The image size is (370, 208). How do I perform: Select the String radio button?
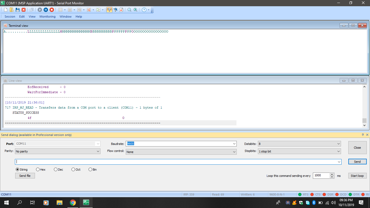pos(17,170)
